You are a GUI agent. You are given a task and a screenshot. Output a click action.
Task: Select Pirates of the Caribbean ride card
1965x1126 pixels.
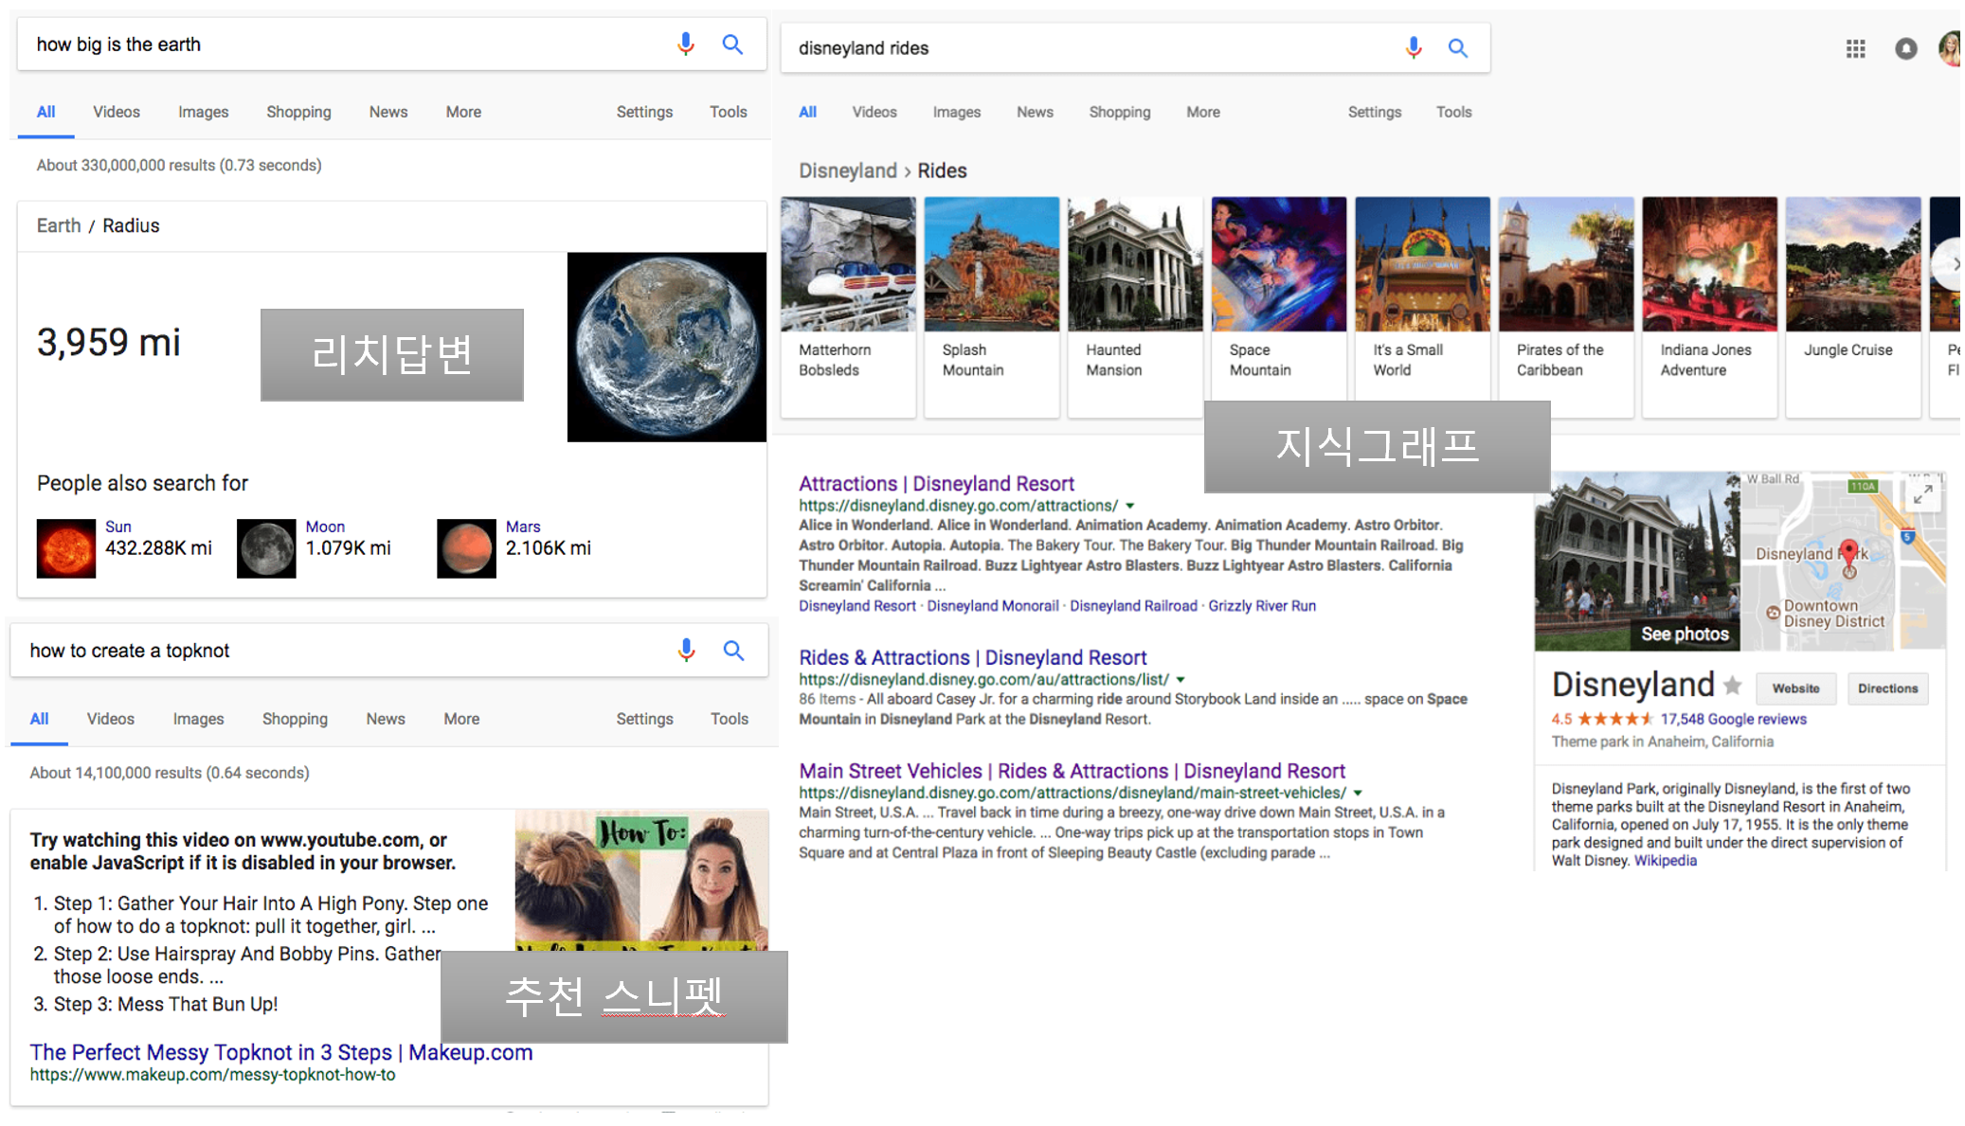click(1566, 307)
